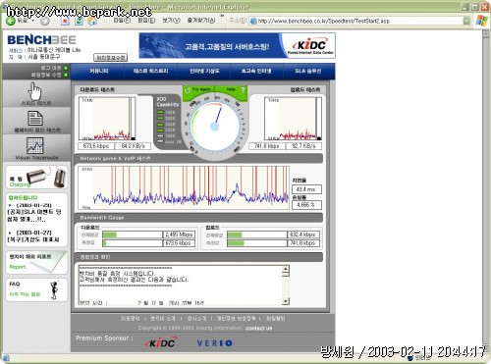This screenshot has width=491, height=364.
Task: Click the results text box scroll-down arrow
Action: pyautogui.click(x=286, y=301)
